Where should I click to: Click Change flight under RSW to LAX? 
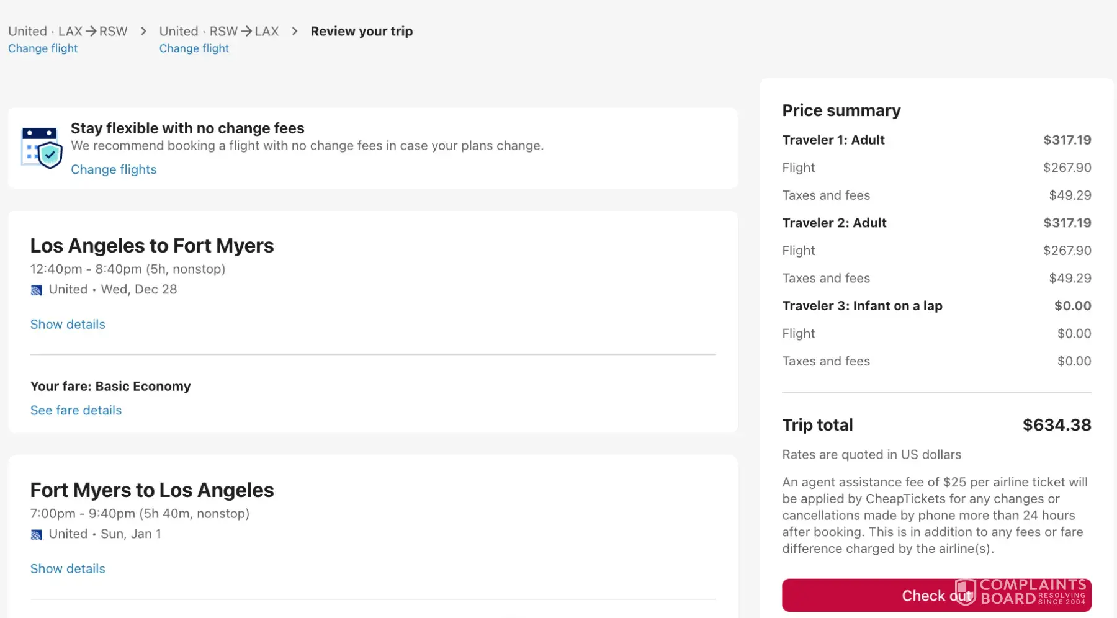point(194,48)
